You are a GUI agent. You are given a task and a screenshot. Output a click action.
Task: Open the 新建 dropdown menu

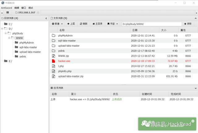pos(57,24)
